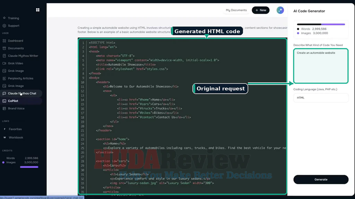
Task: Open Grok Video tool
Action: (x=15, y=64)
